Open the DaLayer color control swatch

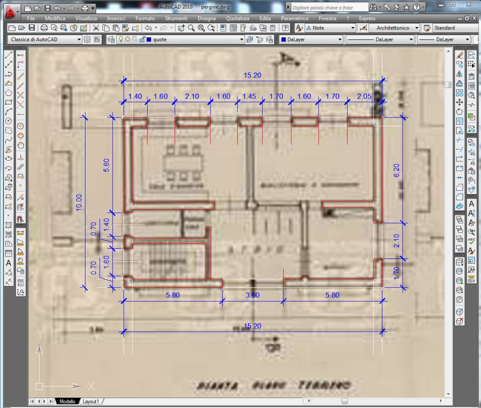coord(309,40)
